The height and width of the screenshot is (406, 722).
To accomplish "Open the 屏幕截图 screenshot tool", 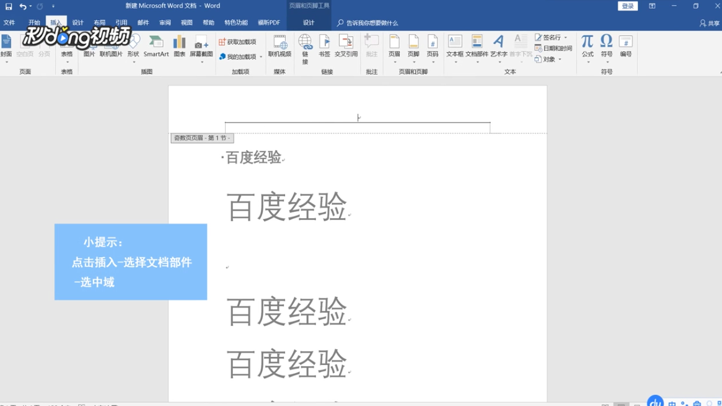I will click(201, 48).
